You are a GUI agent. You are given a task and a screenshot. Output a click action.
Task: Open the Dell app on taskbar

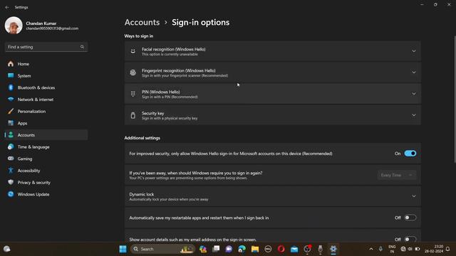click(268, 249)
